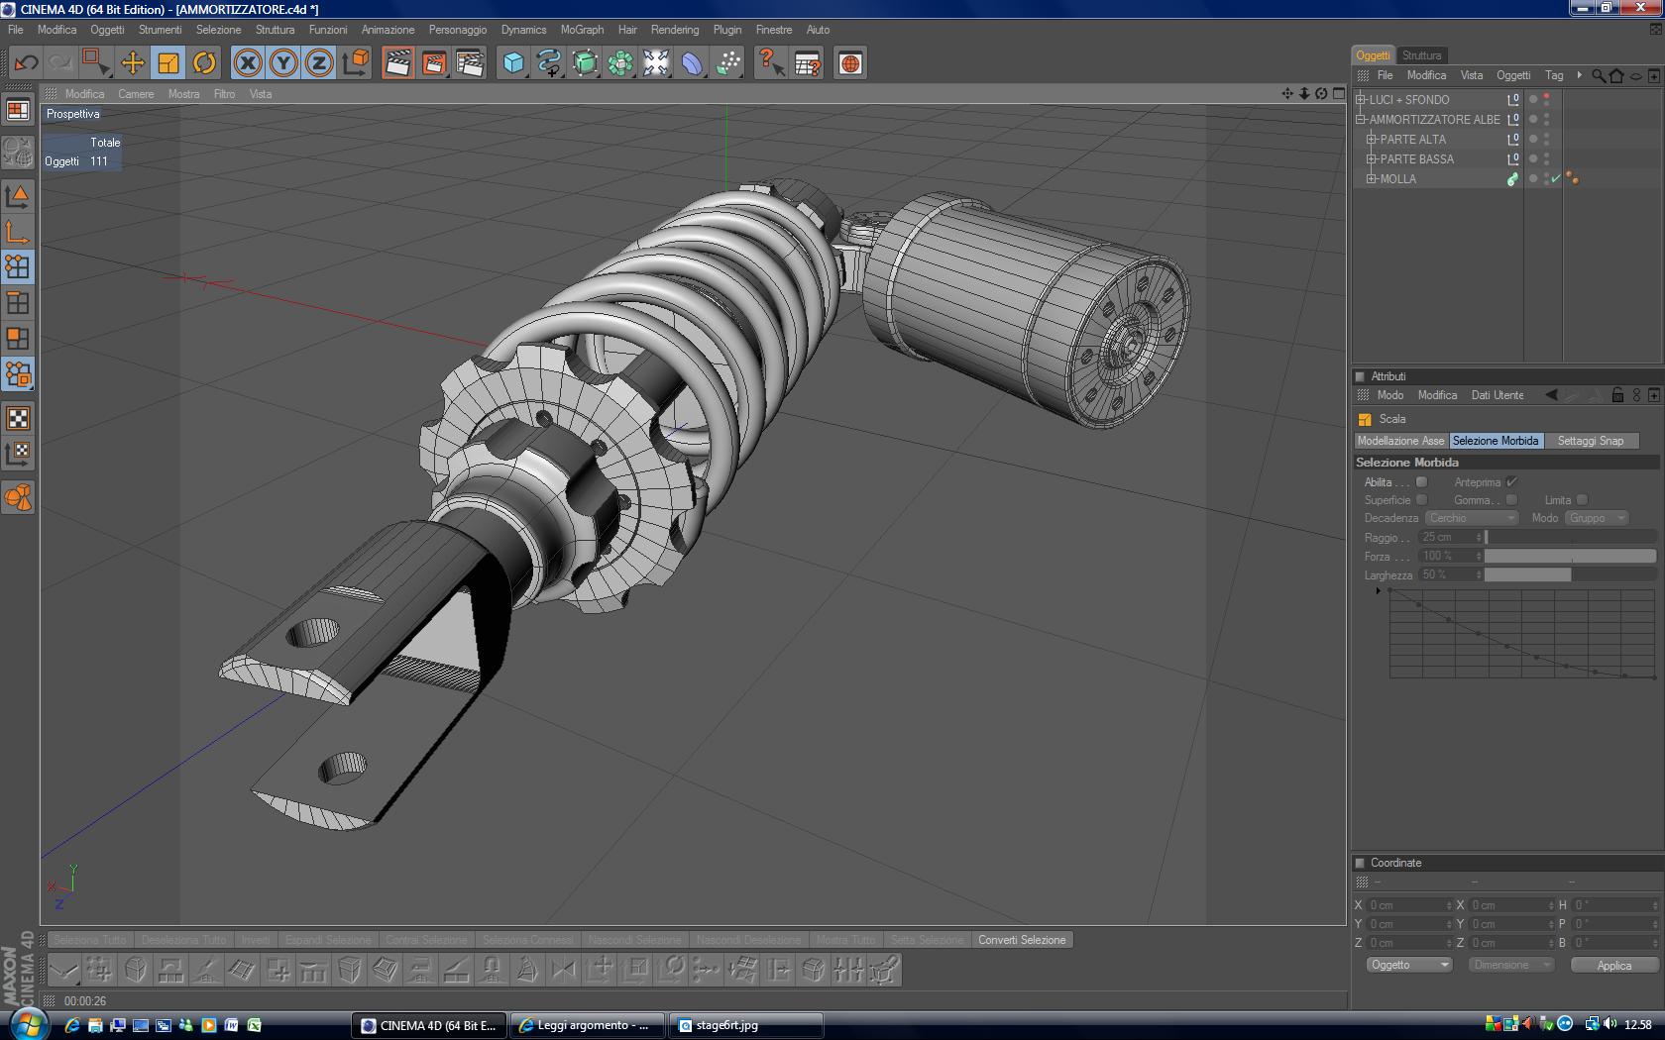Open the Dimensione dropdown

[x=1509, y=965]
